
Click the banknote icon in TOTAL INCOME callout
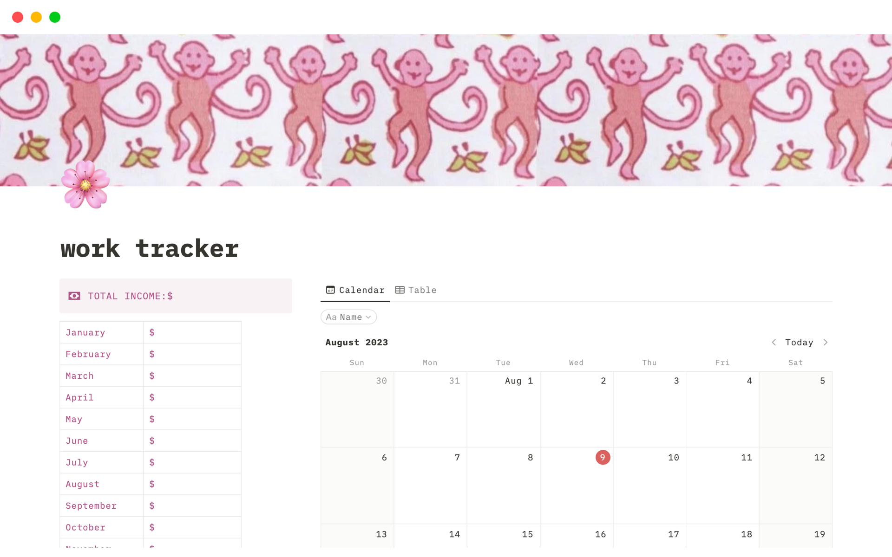(x=75, y=296)
